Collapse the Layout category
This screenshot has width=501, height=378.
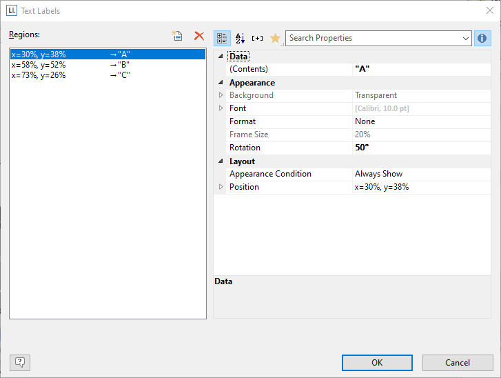pyautogui.click(x=221, y=161)
